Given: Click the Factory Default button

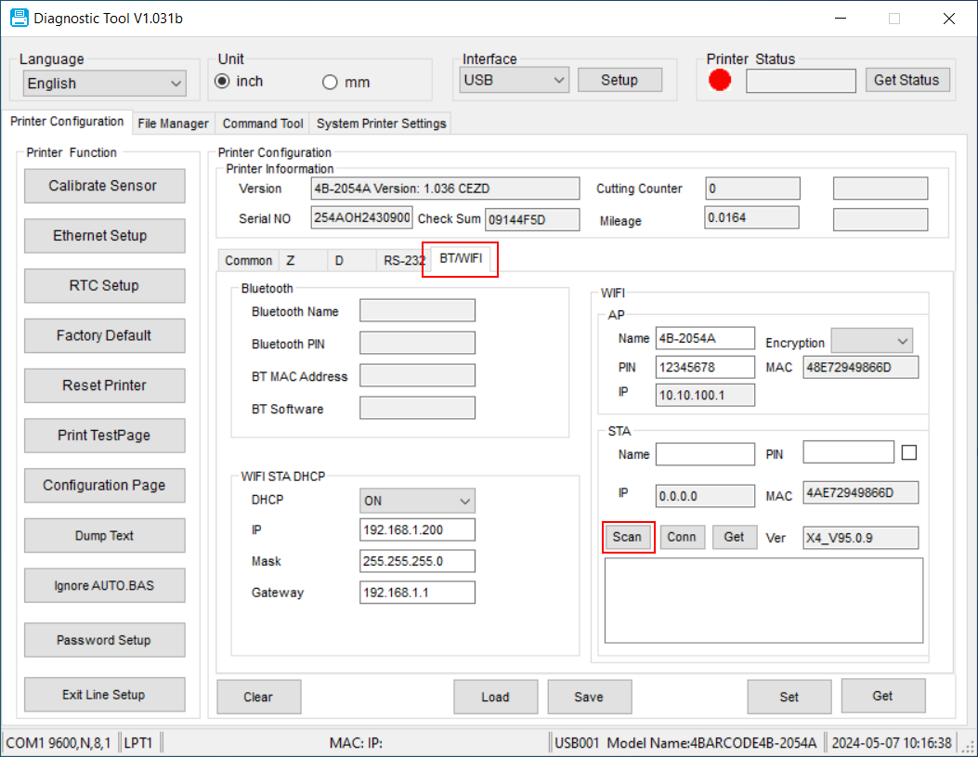Looking at the screenshot, I should pyautogui.click(x=104, y=335).
